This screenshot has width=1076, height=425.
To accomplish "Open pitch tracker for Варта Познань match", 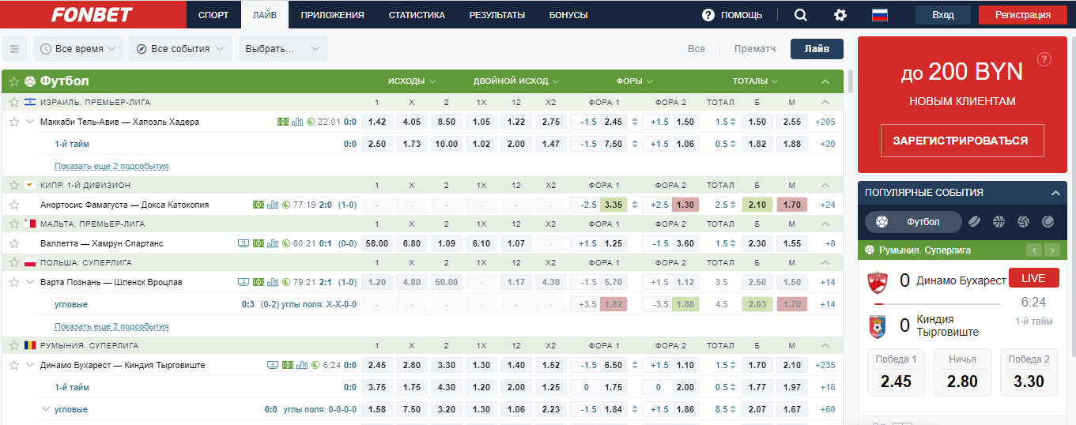I will click(258, 282).
